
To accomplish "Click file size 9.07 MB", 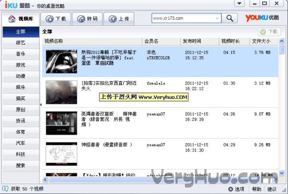I will (x=262, y=114).
